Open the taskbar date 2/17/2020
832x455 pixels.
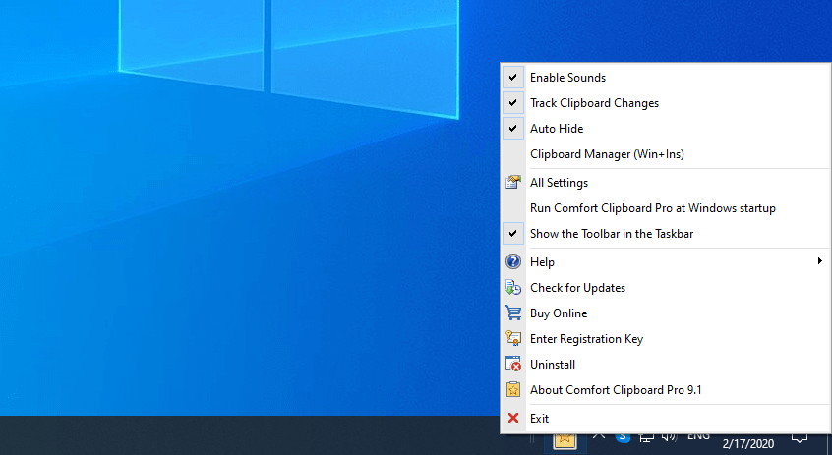coord(748,443)
